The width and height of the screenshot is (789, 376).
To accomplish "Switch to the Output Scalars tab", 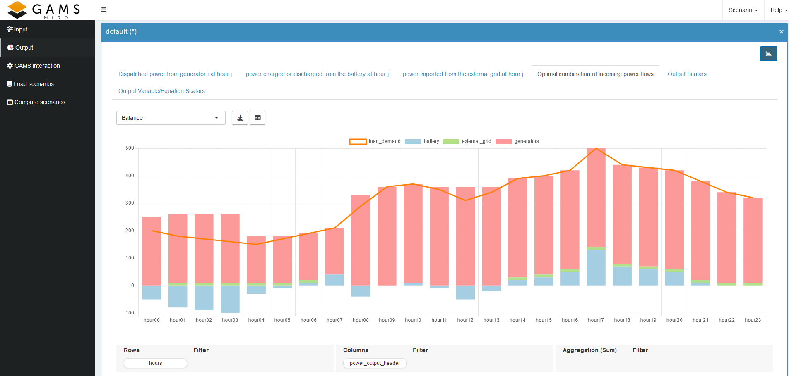I will 687,74.
